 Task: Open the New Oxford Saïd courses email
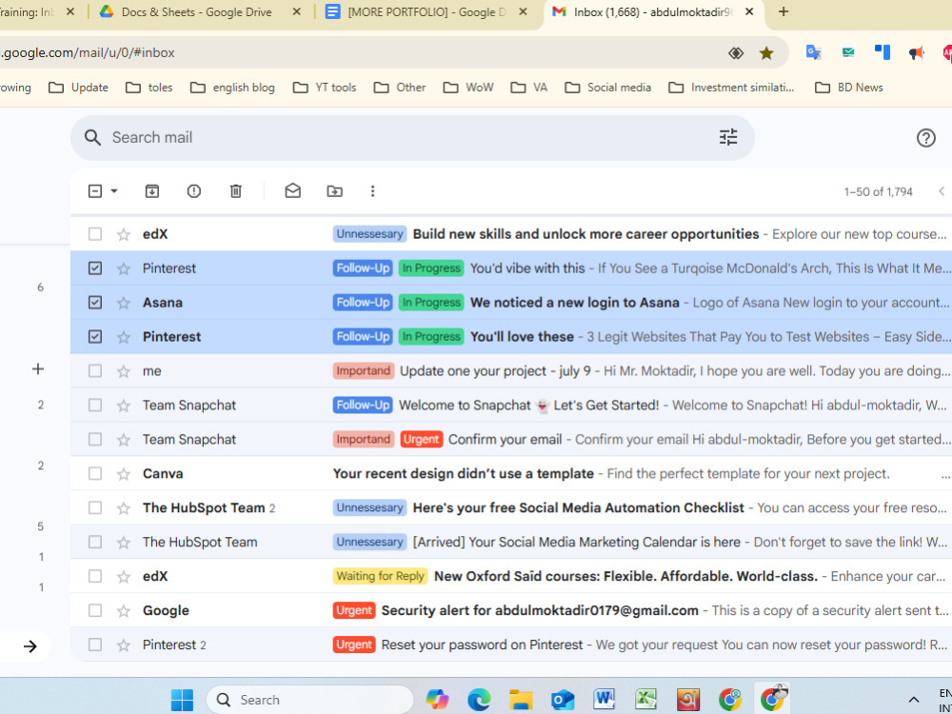coord(511,576)
